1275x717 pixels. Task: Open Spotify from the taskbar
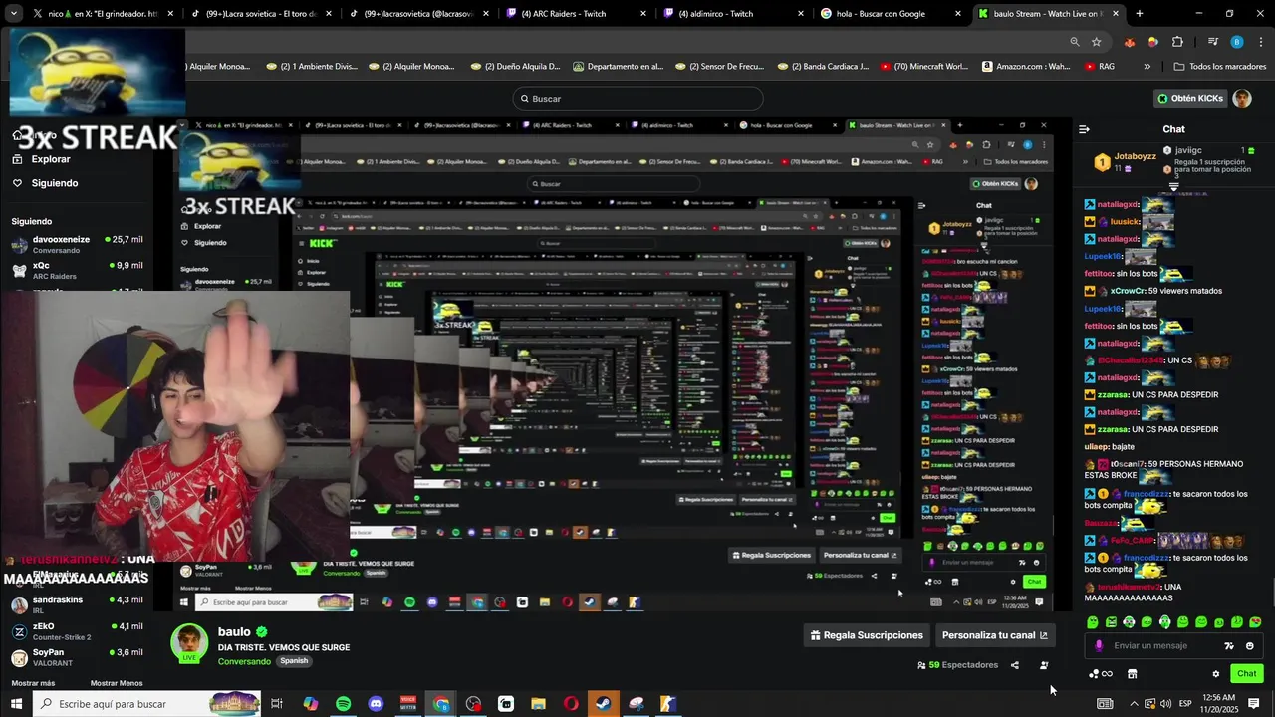[x=343, y=704]
